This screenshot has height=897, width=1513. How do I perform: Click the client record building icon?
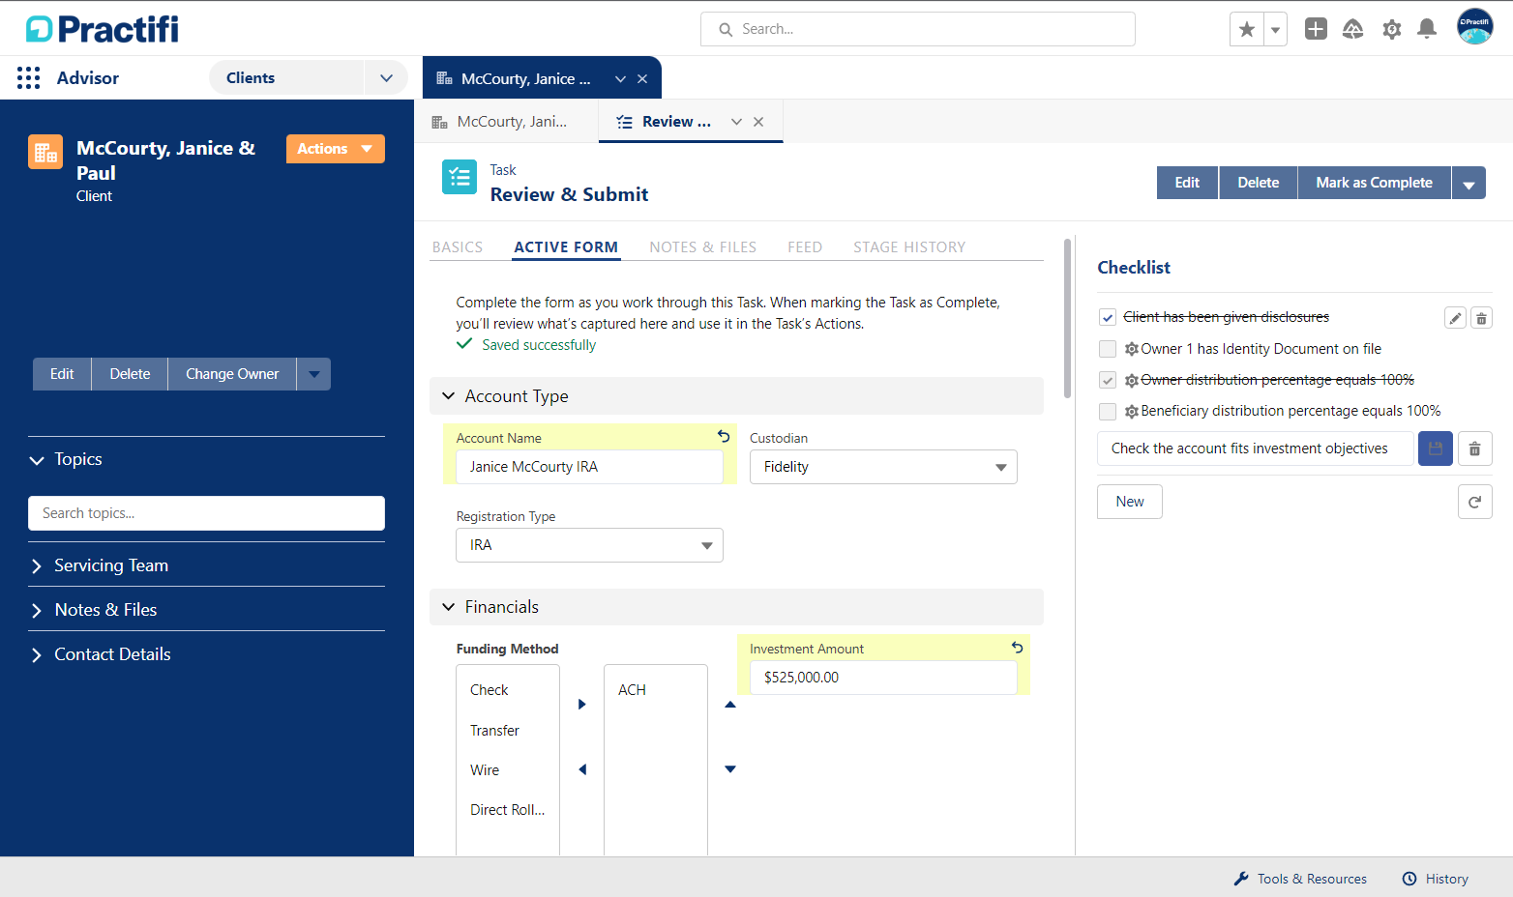click(x=45, y=152)
